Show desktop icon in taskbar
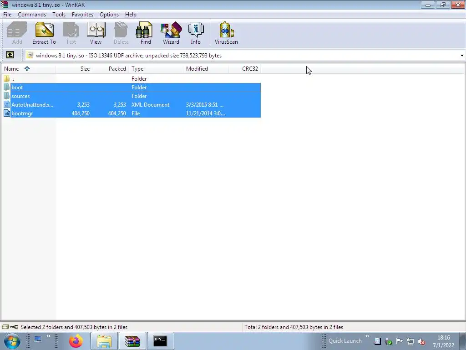 [38, 339]
